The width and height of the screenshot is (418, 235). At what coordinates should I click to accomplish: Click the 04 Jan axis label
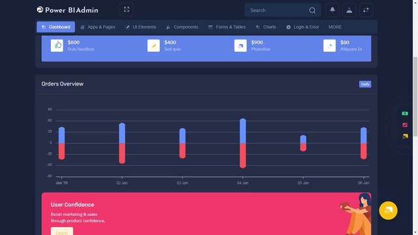click(242, 183)
